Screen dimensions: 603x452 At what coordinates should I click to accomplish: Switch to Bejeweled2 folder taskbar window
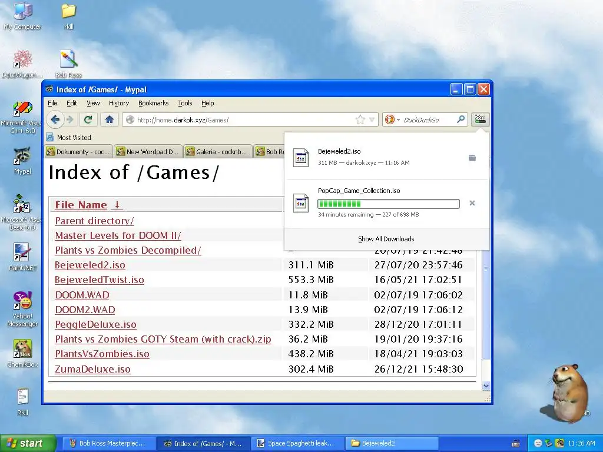[392, 443]
